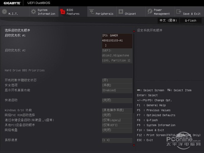Open boot priority #2 UEFI UDisk value
The image size is (204, 153).
117,56
